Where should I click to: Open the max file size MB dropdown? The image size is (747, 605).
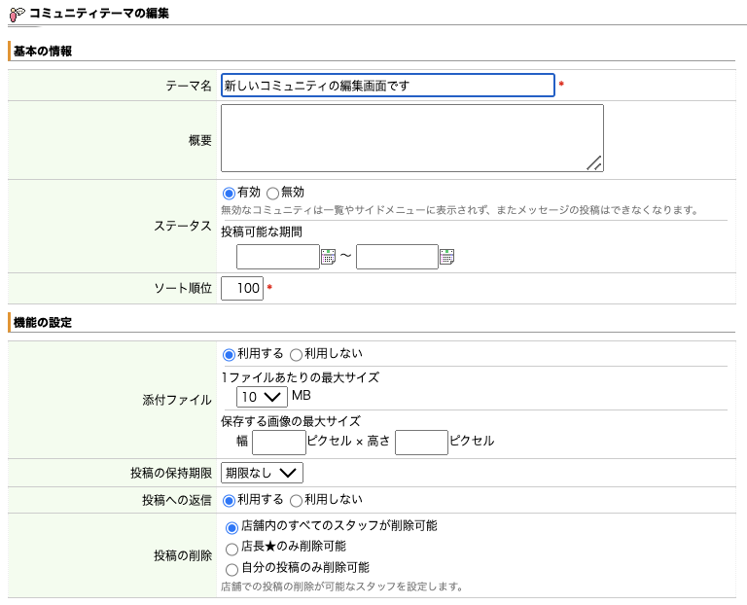pos(262,397)
